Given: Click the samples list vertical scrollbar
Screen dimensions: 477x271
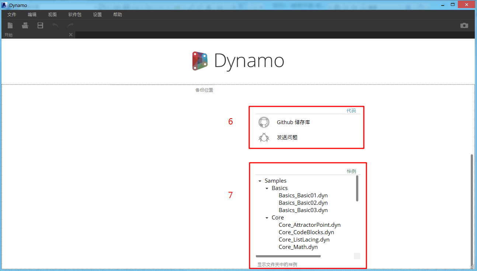Looking at the screenshot, I should coord(357,189).
